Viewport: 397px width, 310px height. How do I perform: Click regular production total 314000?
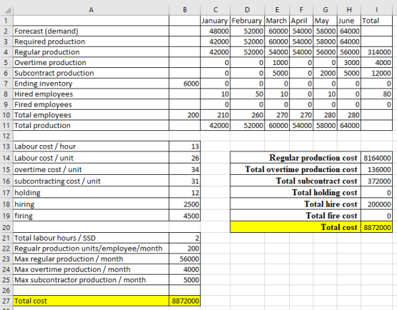(x=376, y=52)
